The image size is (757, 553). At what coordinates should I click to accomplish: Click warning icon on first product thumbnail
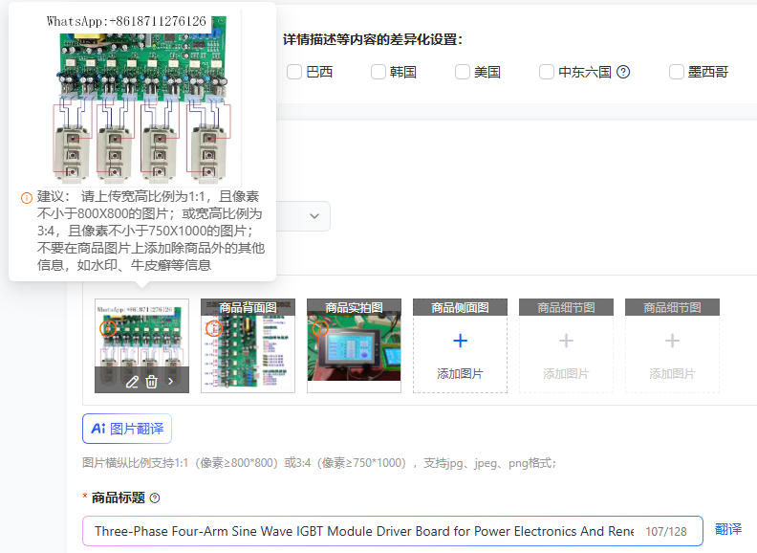click(108, 329)
